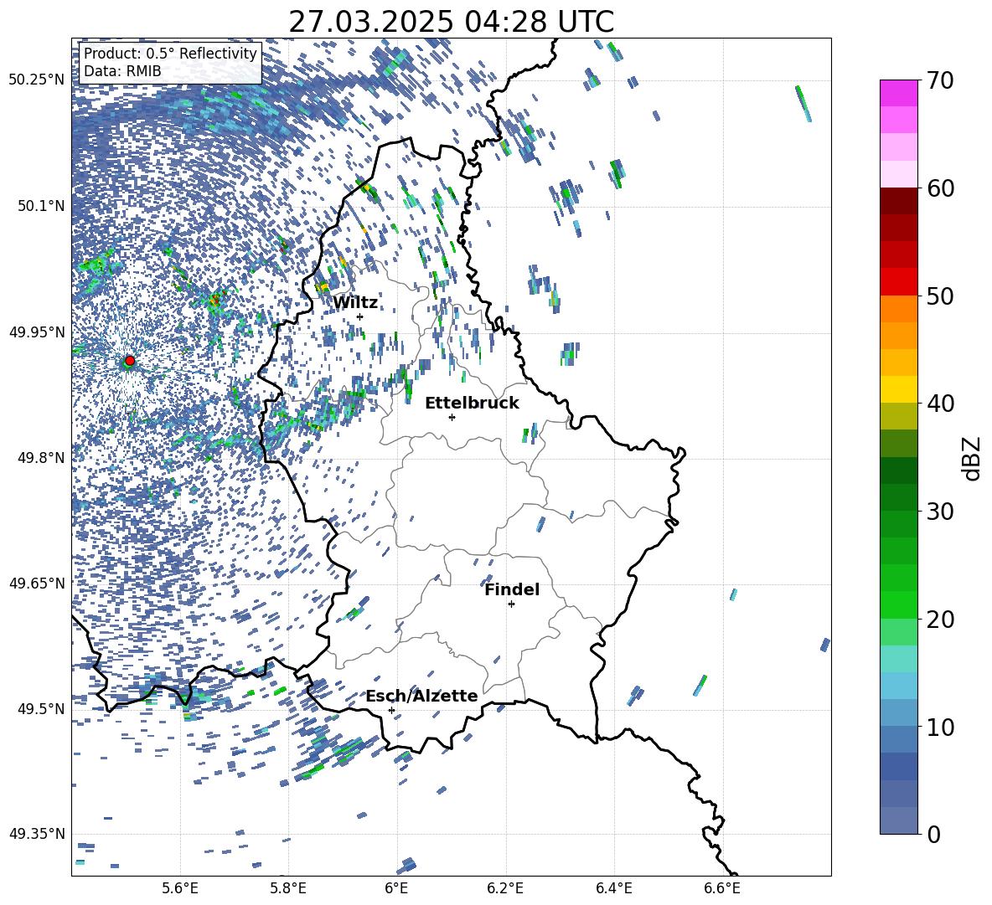Click the 'dBZ' colorbar axis label
The image size is (992, 905).
tap(973, 458)
